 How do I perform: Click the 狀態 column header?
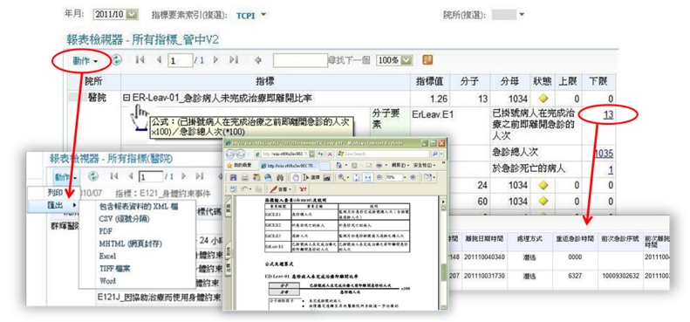(x=543, y=81)
